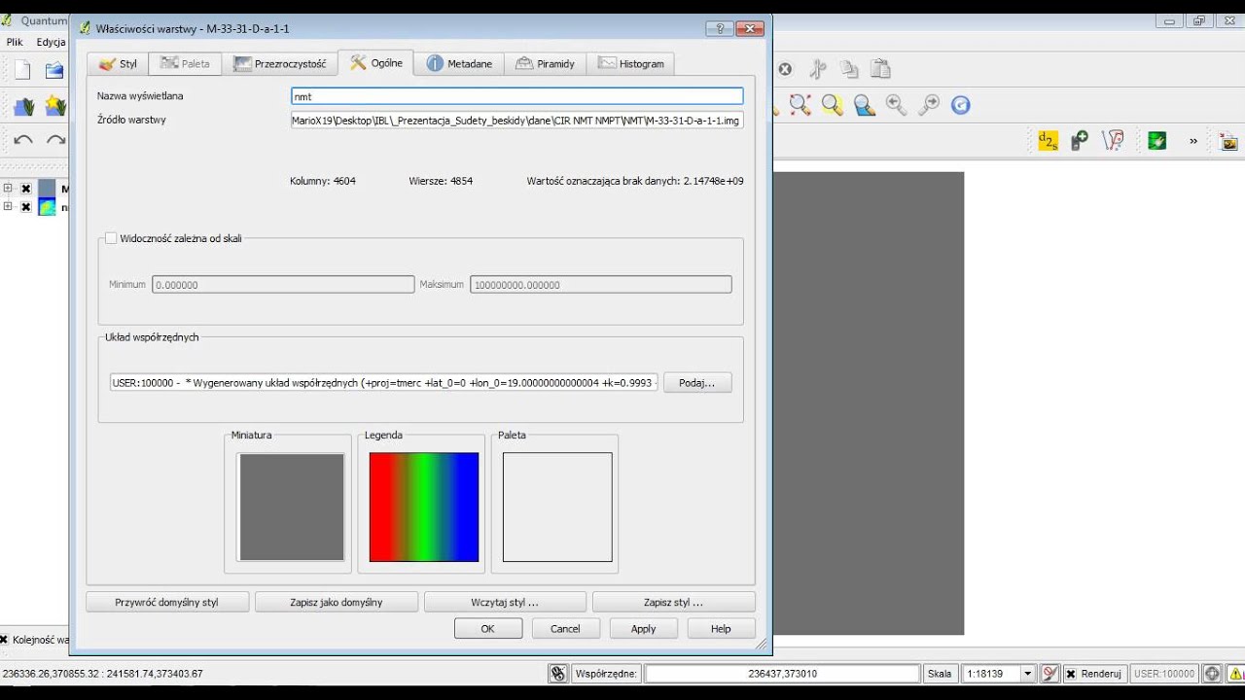
Task: Click the paste clipboard icon
Action: pyautogui.click(x=880, y=69)
